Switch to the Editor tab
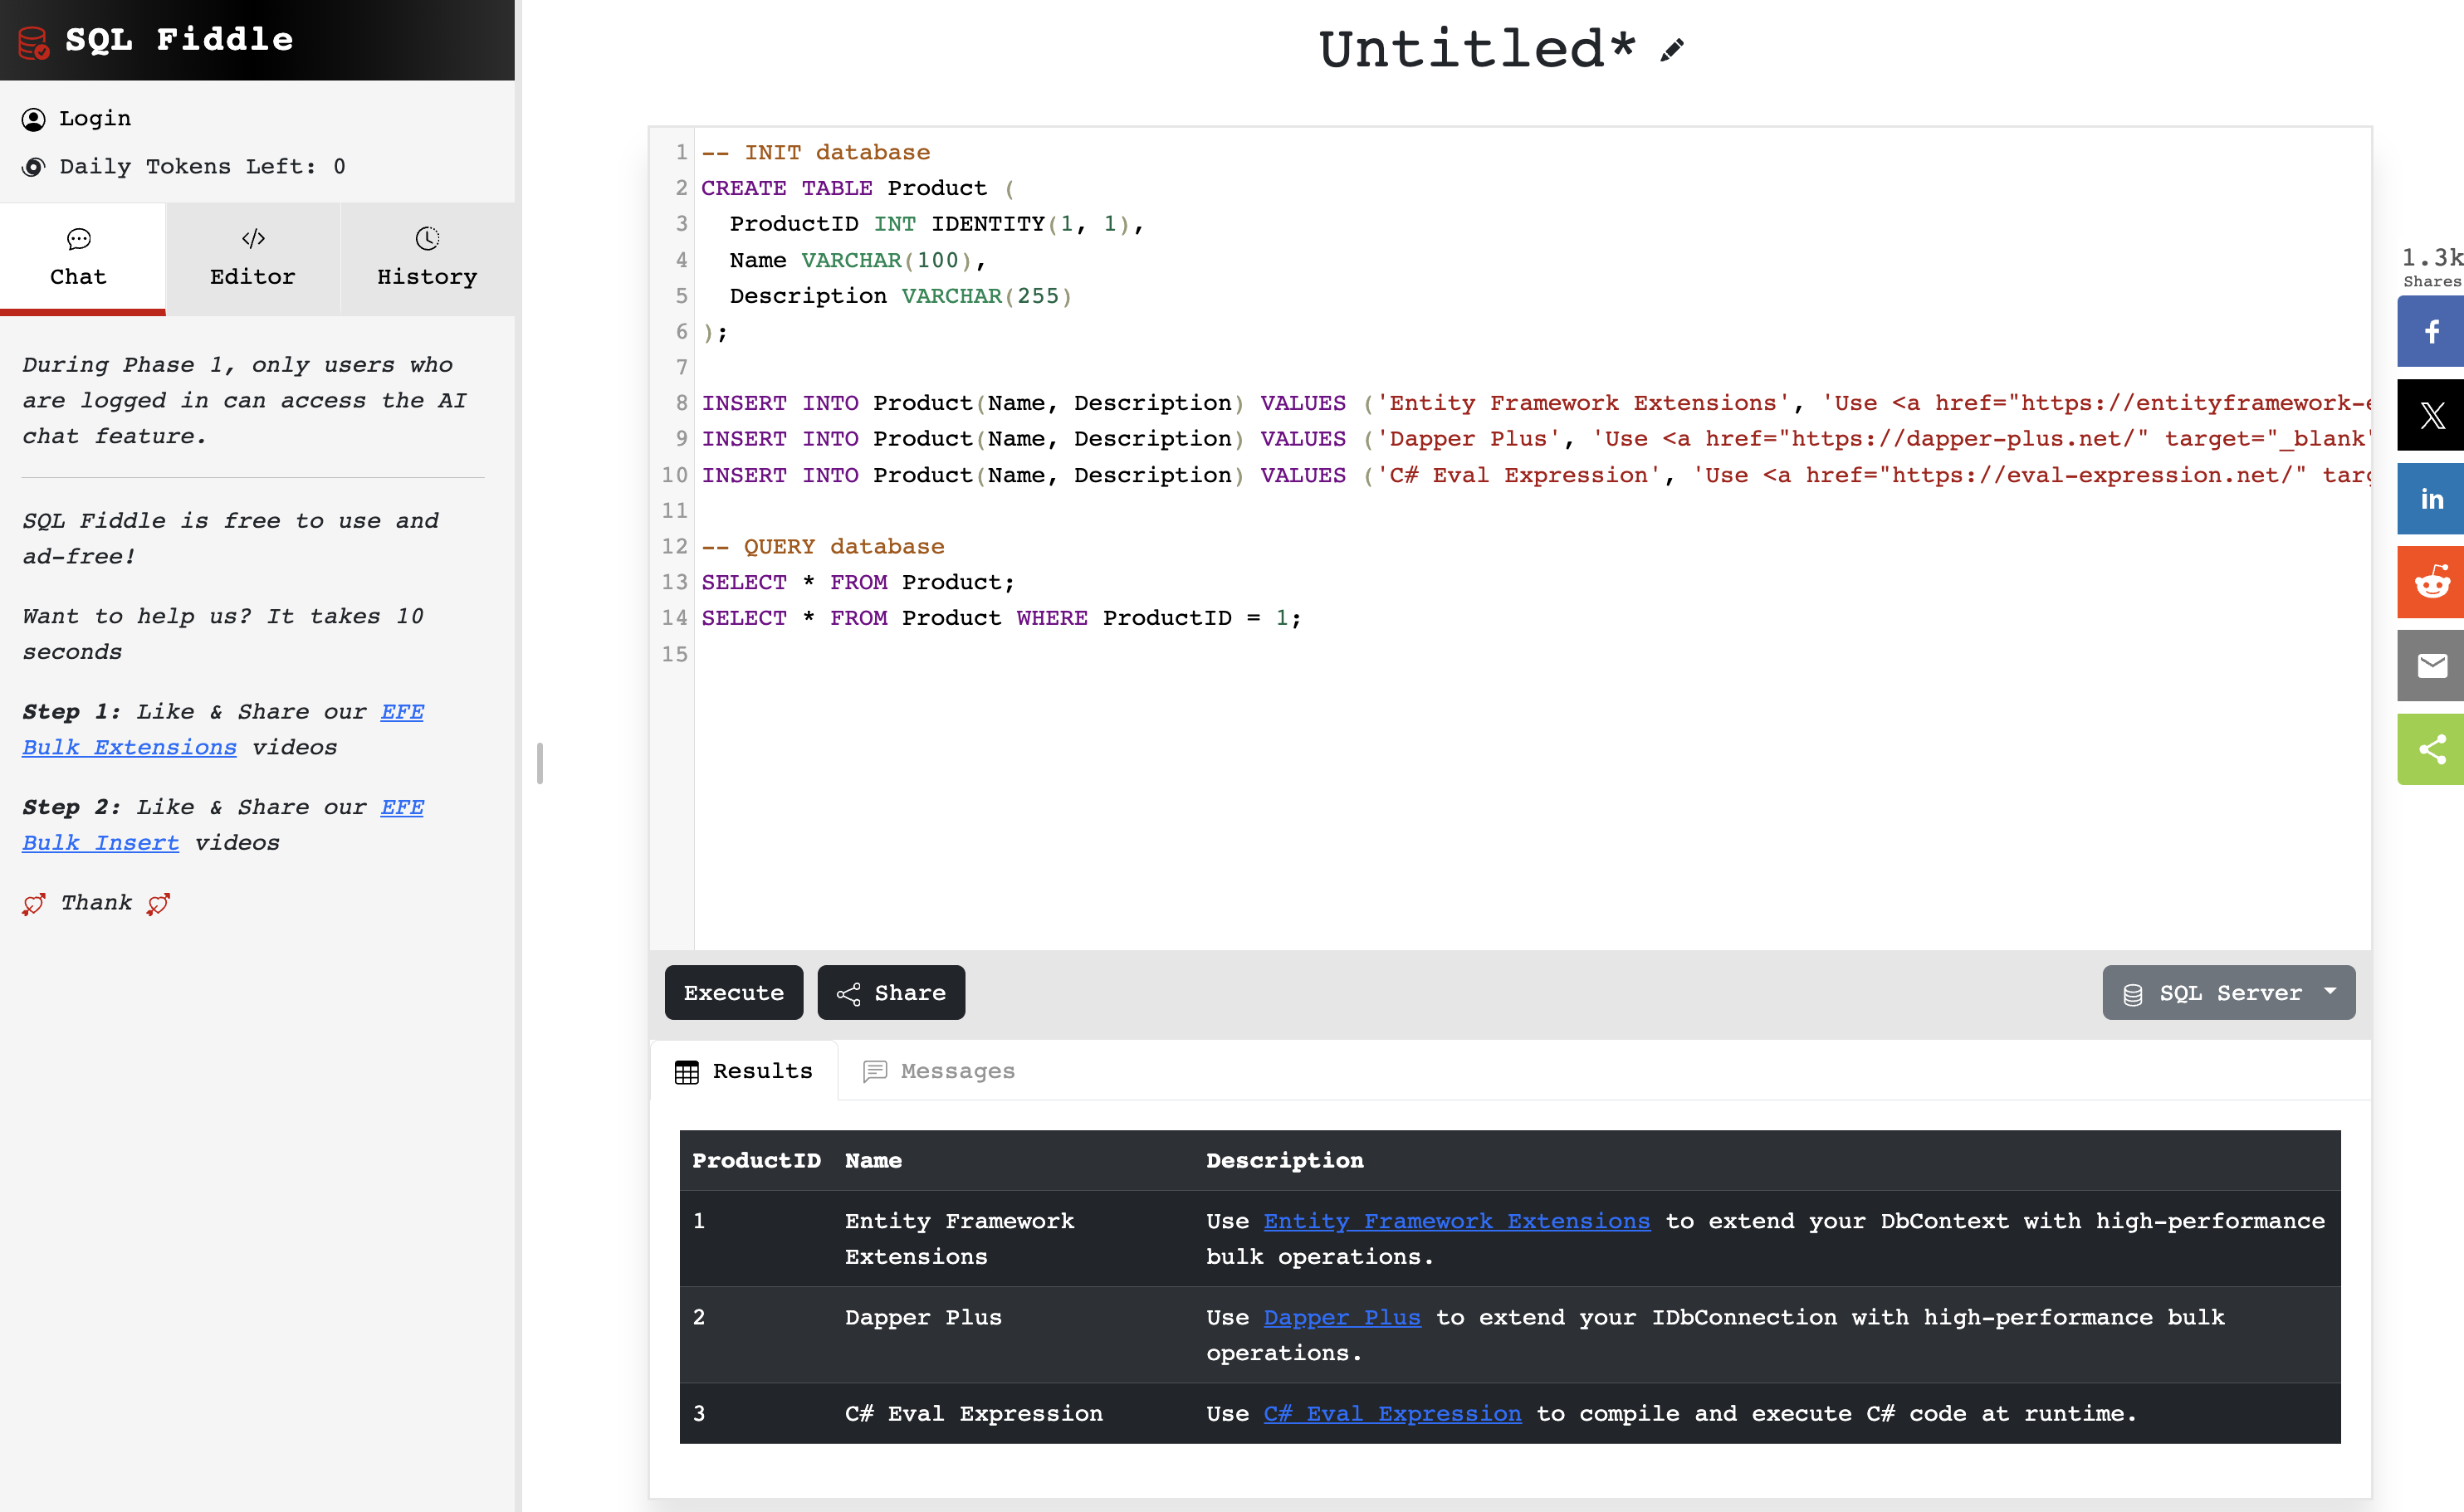The width and height of the screenshot is (2464, 1512). [x=253, y=259]
